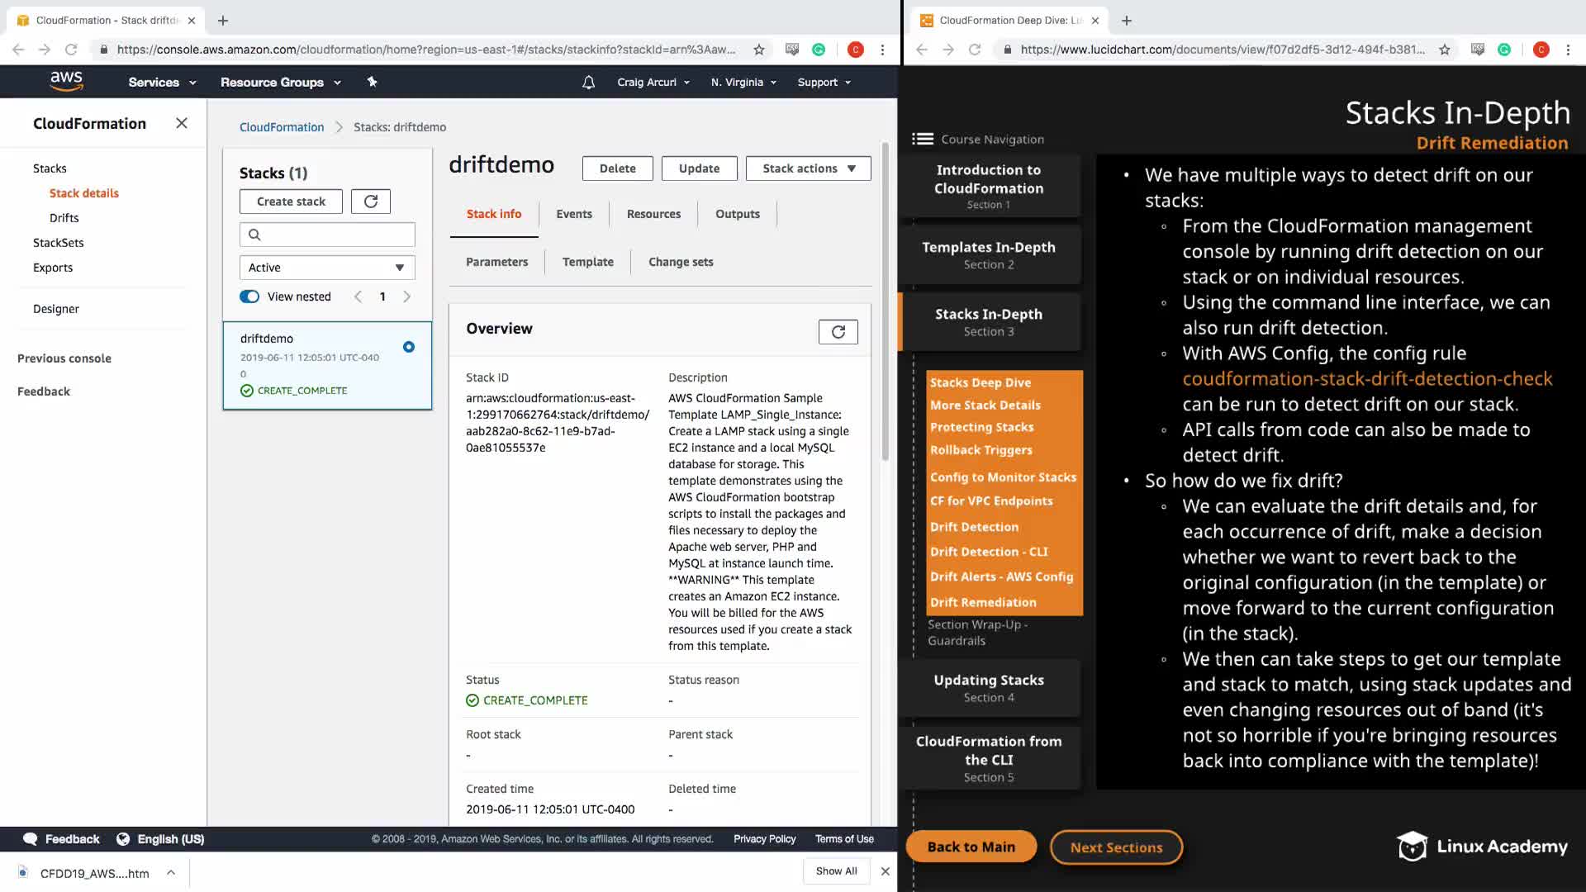The width and height of the screenshot is (1586, 892).
Task: Switch to the Events tab
Action: (574, 214)
